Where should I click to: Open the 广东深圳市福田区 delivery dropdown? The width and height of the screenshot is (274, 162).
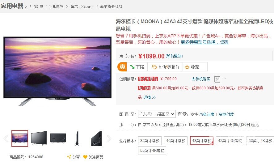(x=157, y=114)
